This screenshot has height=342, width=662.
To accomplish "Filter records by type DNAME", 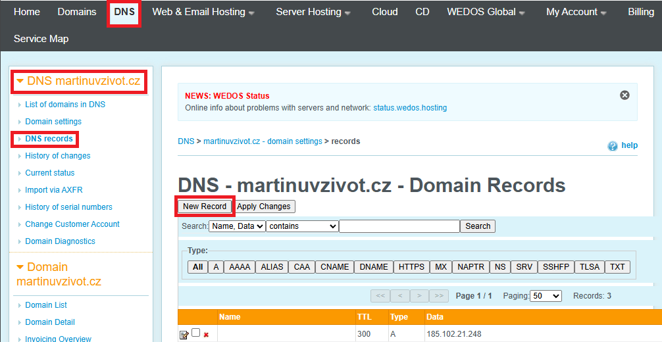I will click(x=374, y=267).
